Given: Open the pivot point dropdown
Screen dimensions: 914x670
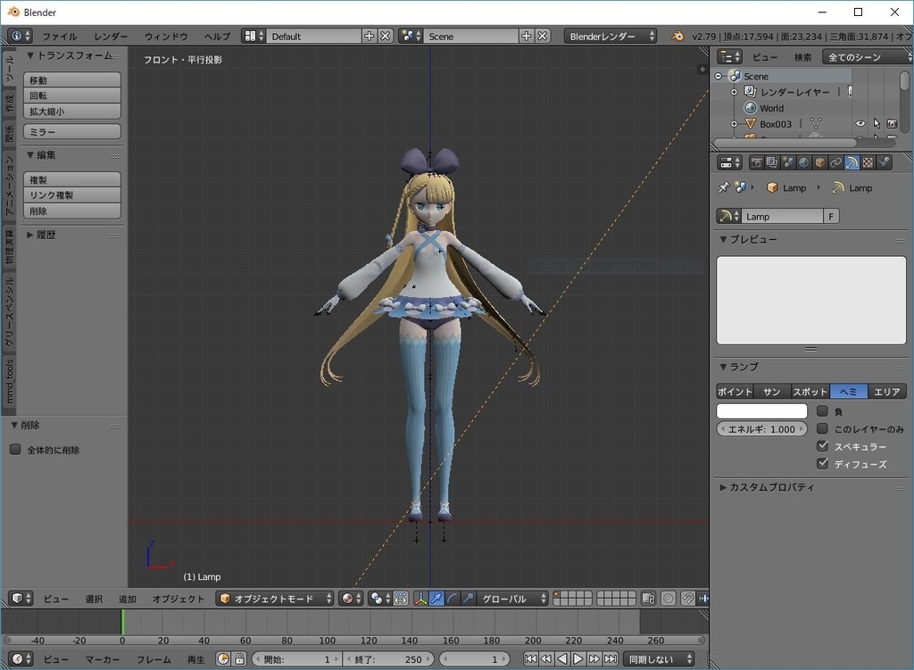Looking at the screenshot, I should 380,599.
